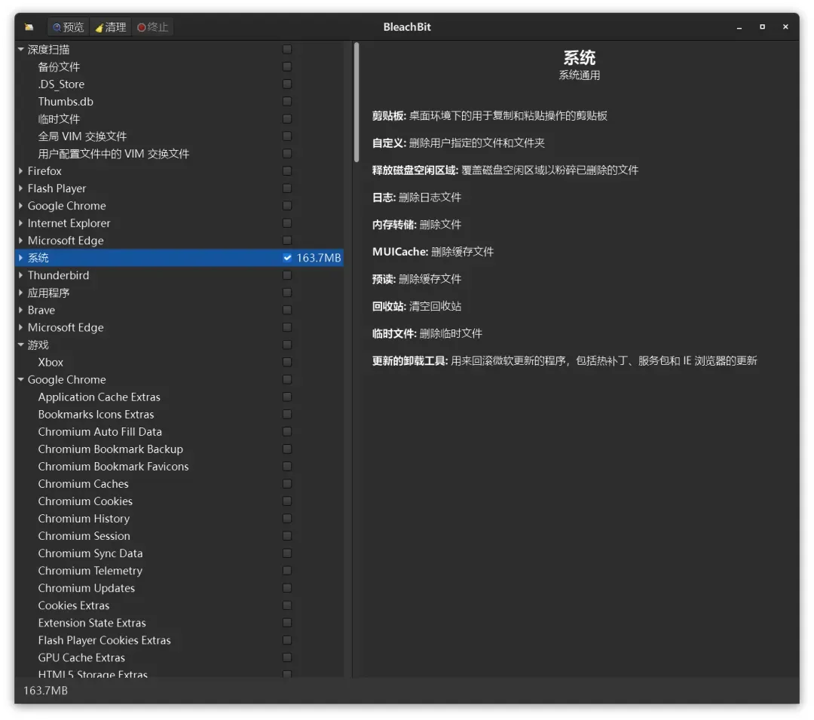Click the 预览 preview magnifier button
The width and height of the screenshot is (814, 720).
coord(68,27)
